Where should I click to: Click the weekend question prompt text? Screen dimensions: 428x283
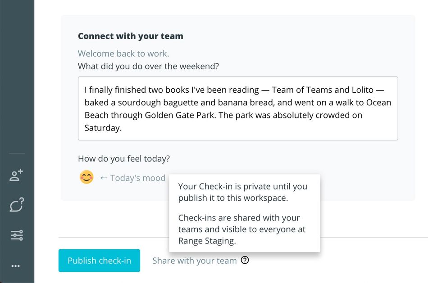click(148, 67)
